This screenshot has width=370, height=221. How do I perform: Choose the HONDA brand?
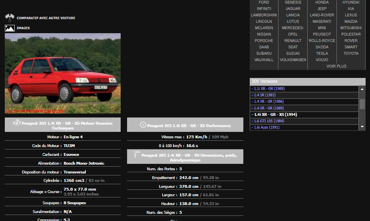pyautogui.click(x=322, y=2)
